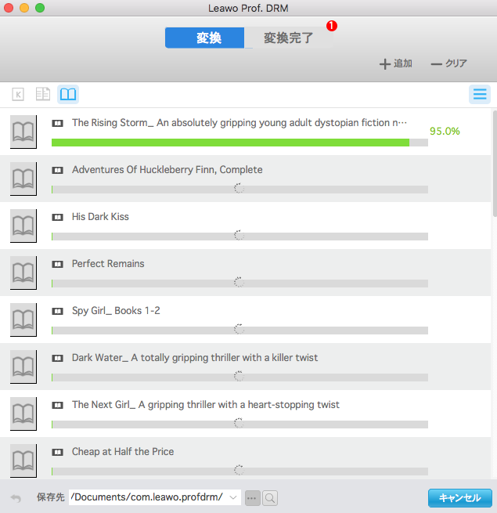Click the クリア clear button
The height and width of the screenshot is (513, 497).
[x=449, y=63]
